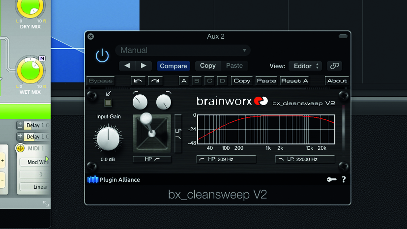Image resolution: width=407 pixels, height=229 pixels.
Task: Select settings slot D
Action: pyautogui.click(x=222, y=81)
